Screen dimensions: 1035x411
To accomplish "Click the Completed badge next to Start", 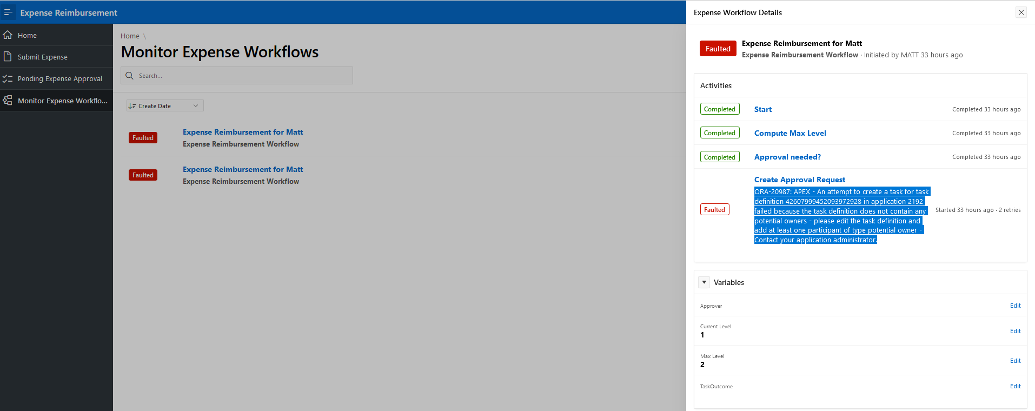I will tap(720, 109).
